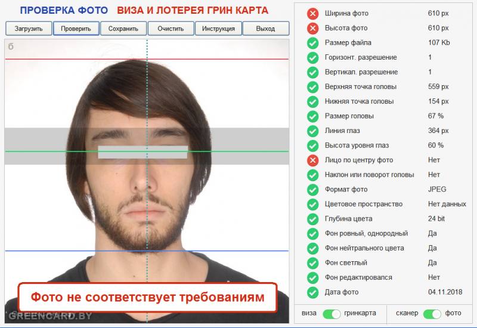Click the Фон редактировался label
Screen dimensions: 477x328
[x=358, y=277]
